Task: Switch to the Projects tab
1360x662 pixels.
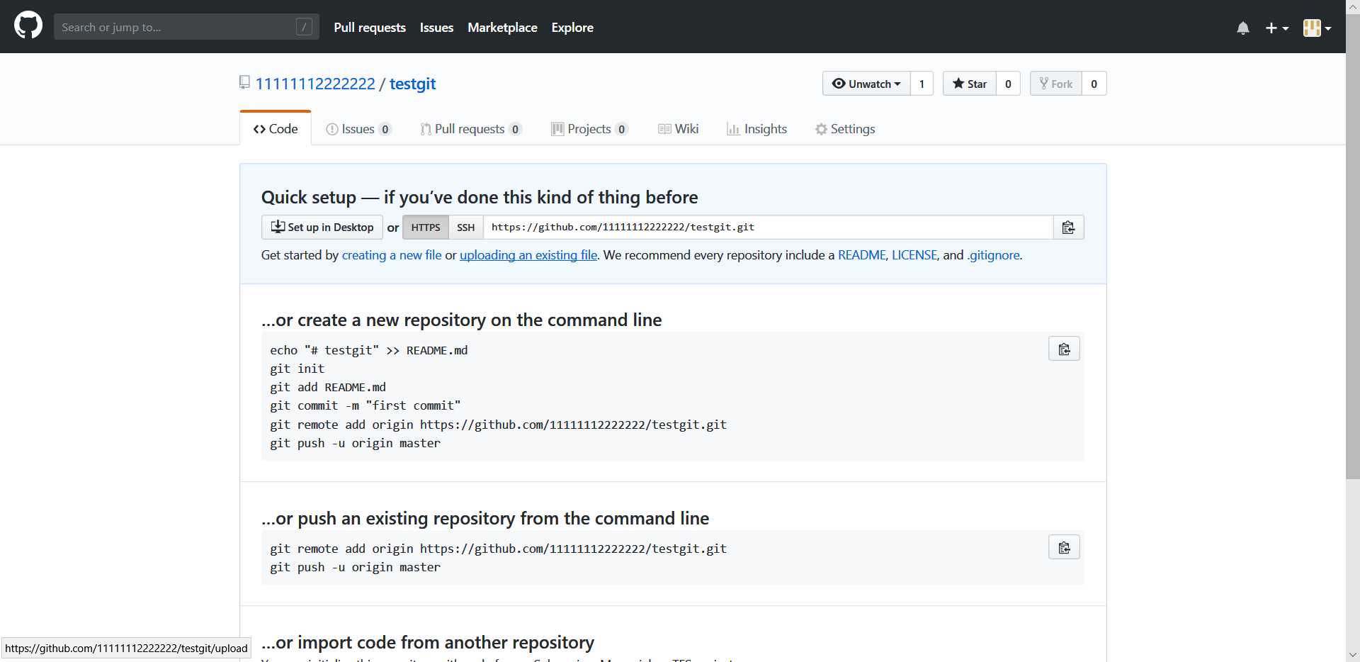Action: (x=589, y=129)
